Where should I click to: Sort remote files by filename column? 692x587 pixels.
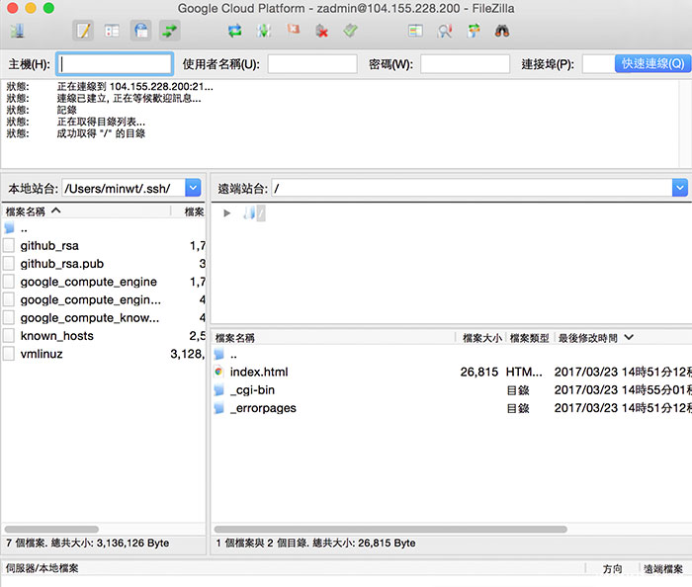pos(334,338)
